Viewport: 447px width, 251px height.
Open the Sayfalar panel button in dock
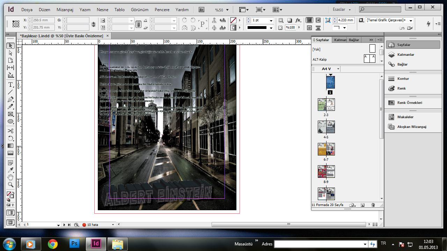[413, 45]
